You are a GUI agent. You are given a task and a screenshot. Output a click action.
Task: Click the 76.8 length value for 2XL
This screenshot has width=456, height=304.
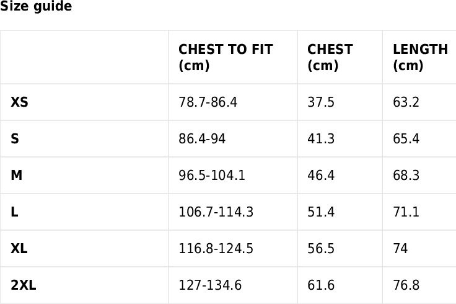pos(406,285)
